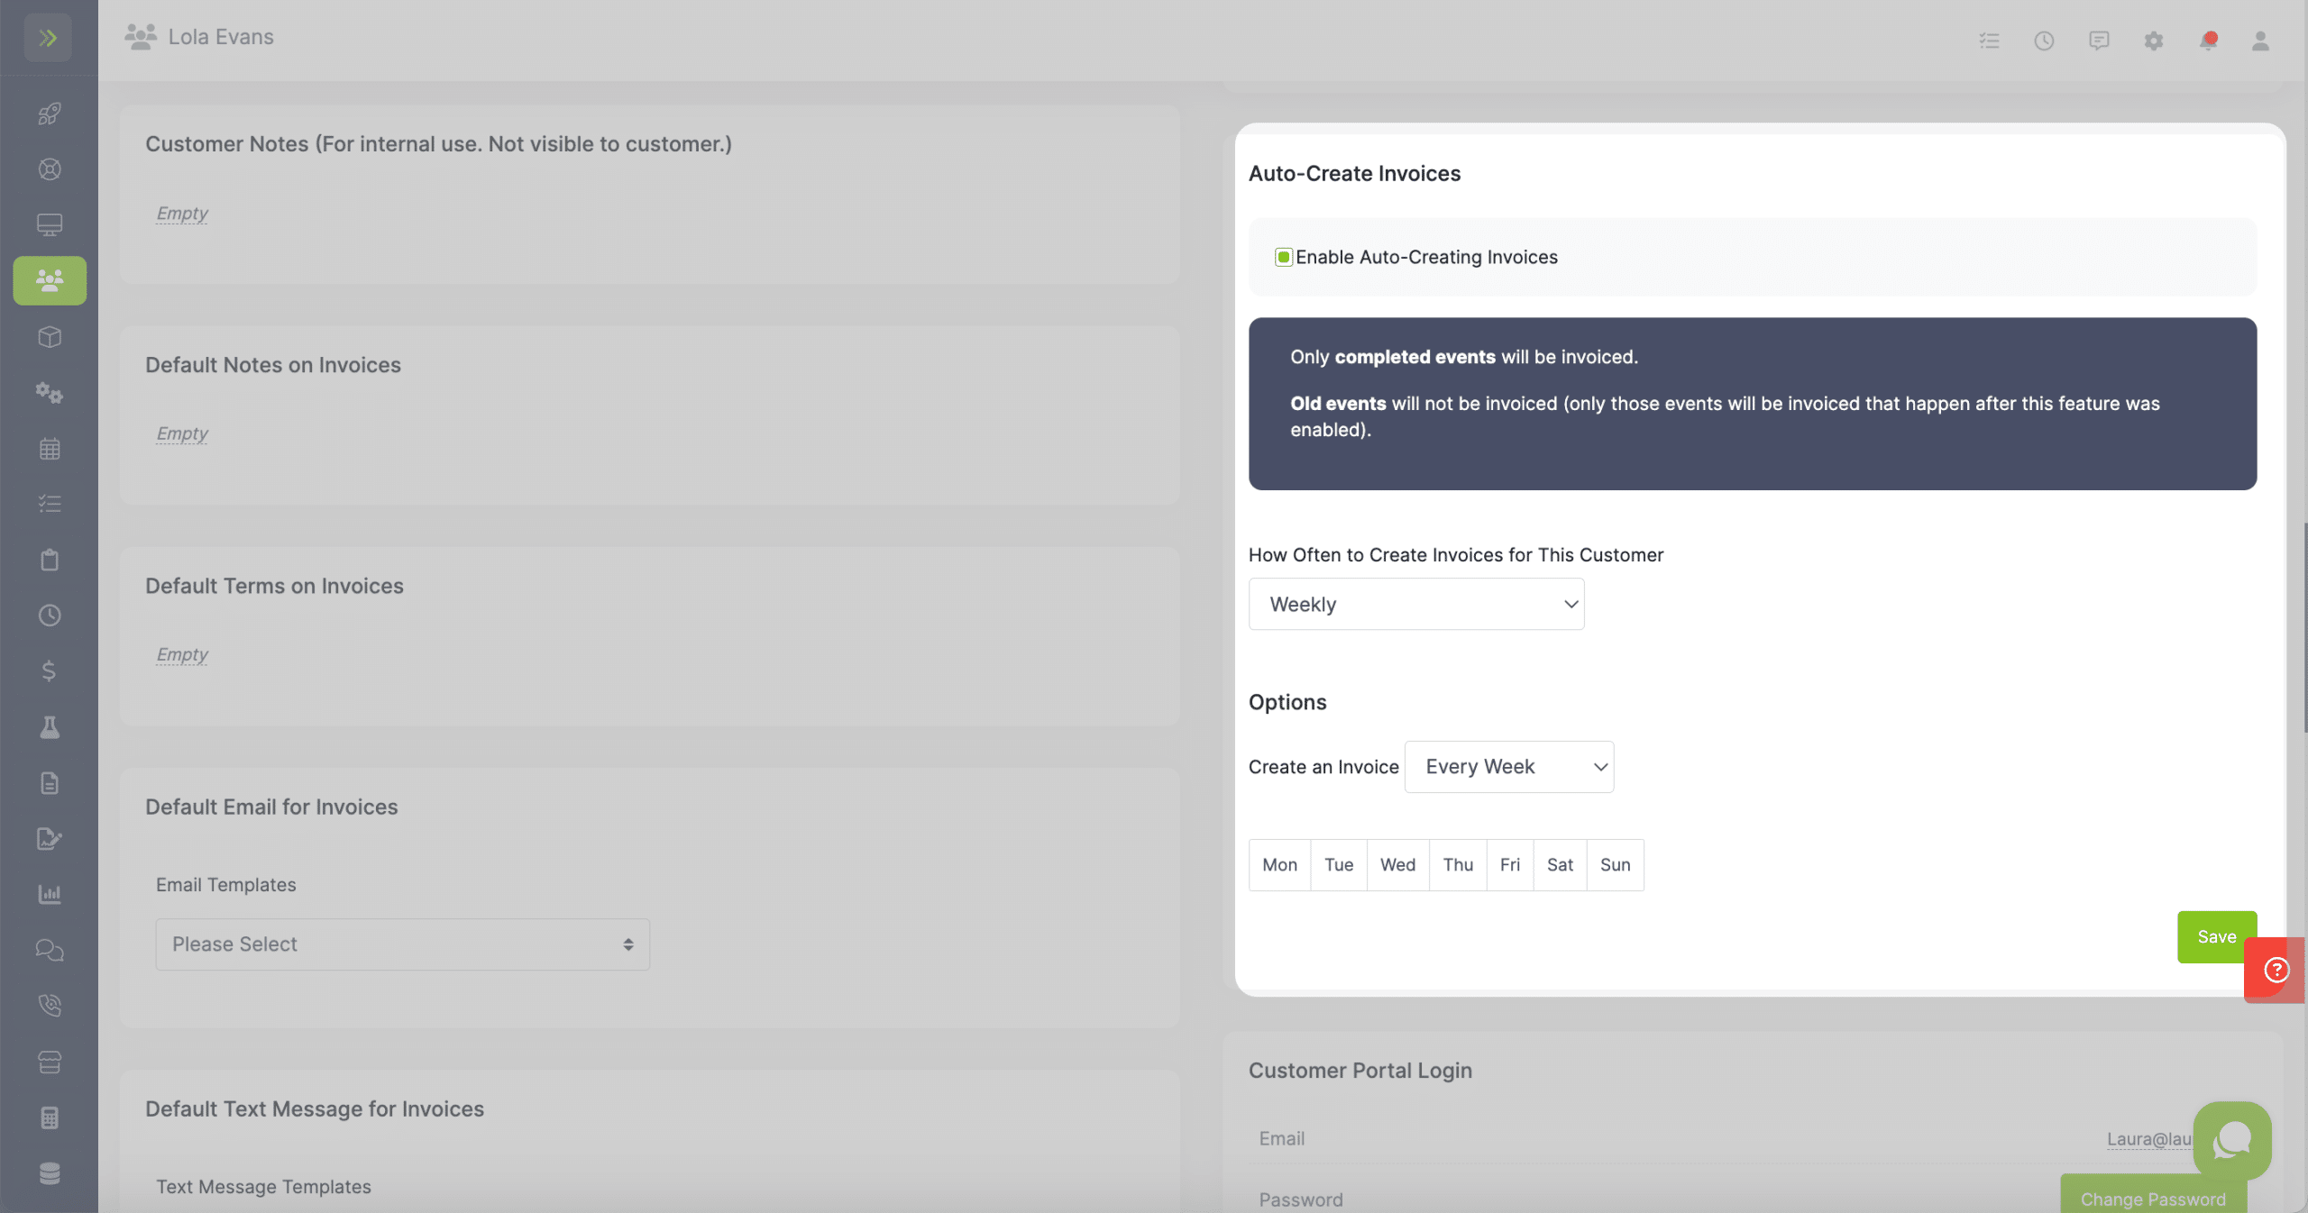Screen dimensions: 2308x1213
Task: Toggle the Mon day button
Action: pyautogui.click(x=1279, y=865)
